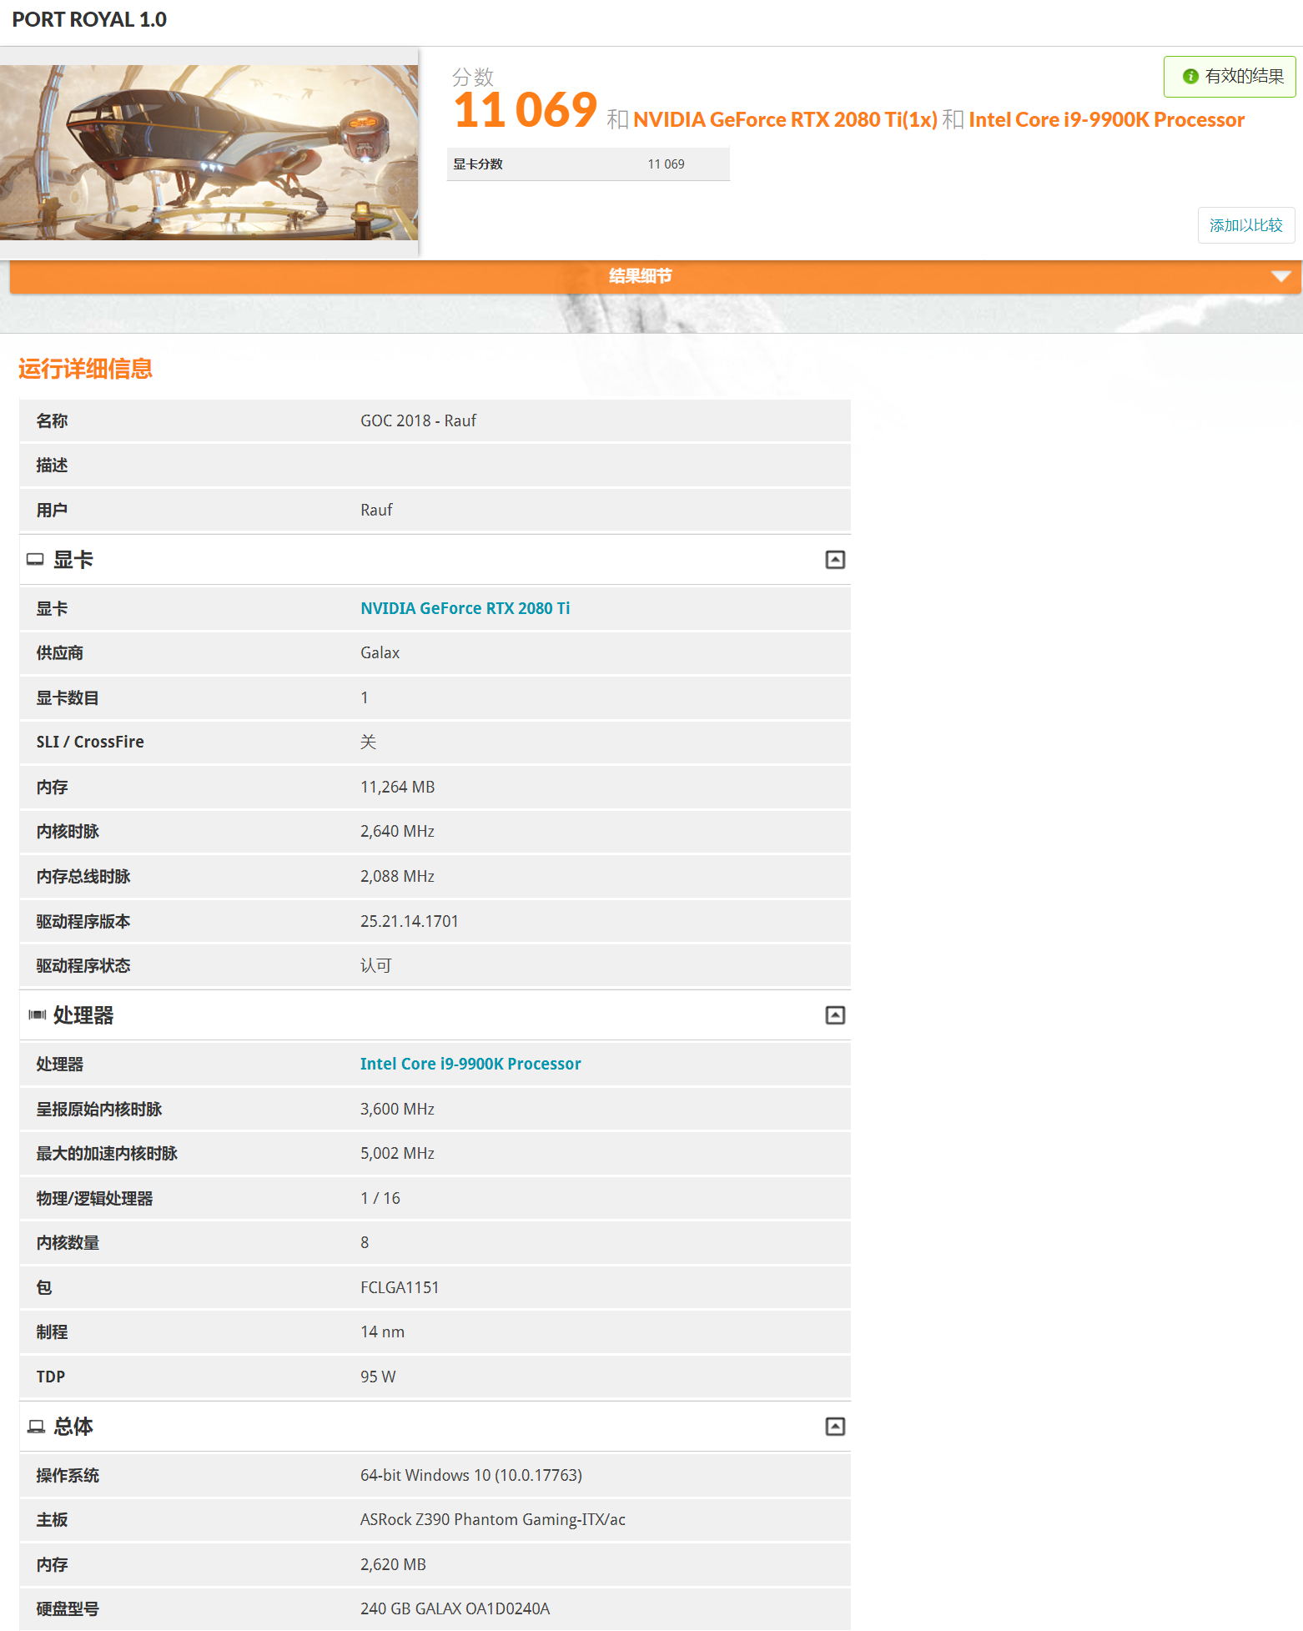Click the 运行详细信息 heading

(85, 369)
